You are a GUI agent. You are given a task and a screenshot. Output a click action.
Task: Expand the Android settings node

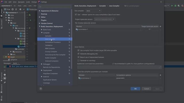tap(42, 77)
